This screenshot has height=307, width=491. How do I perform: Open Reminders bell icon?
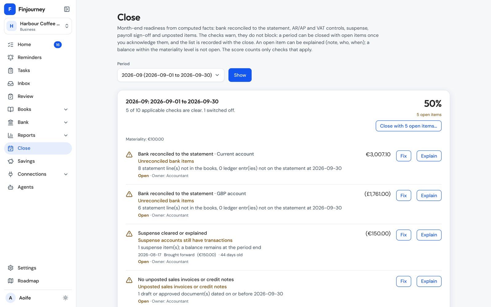[10, 57]
